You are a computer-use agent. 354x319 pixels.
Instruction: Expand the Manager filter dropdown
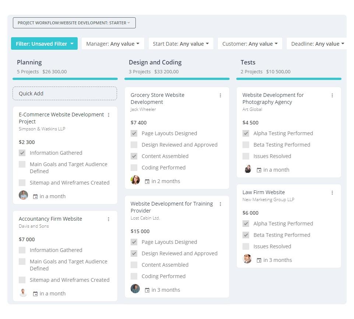[x=113, y=43]
